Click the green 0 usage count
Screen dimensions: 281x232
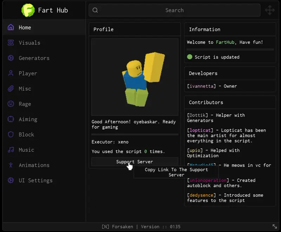[145, 151]
